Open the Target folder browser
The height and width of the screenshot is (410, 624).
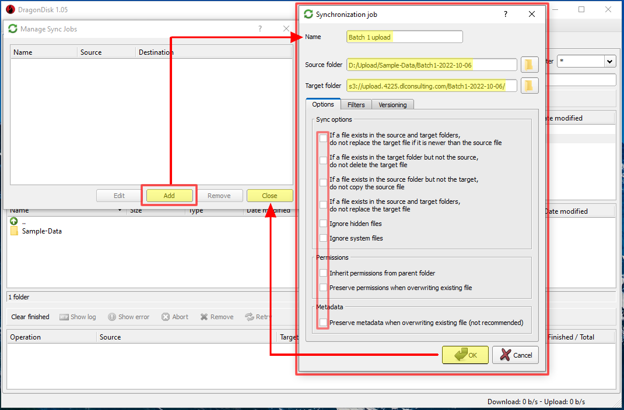point(529,85)
